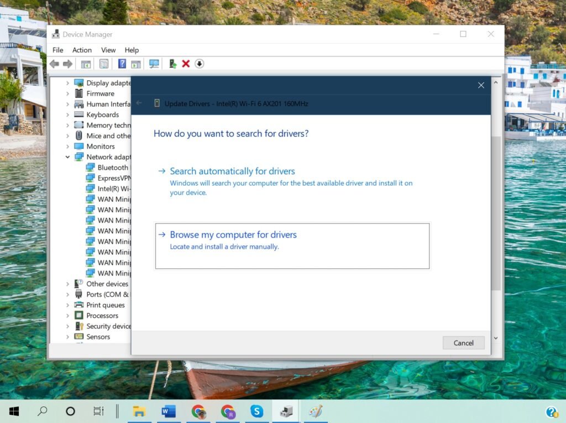Open the File menu
This screenshot has width=566, height=423.
(x=57, y=50)
